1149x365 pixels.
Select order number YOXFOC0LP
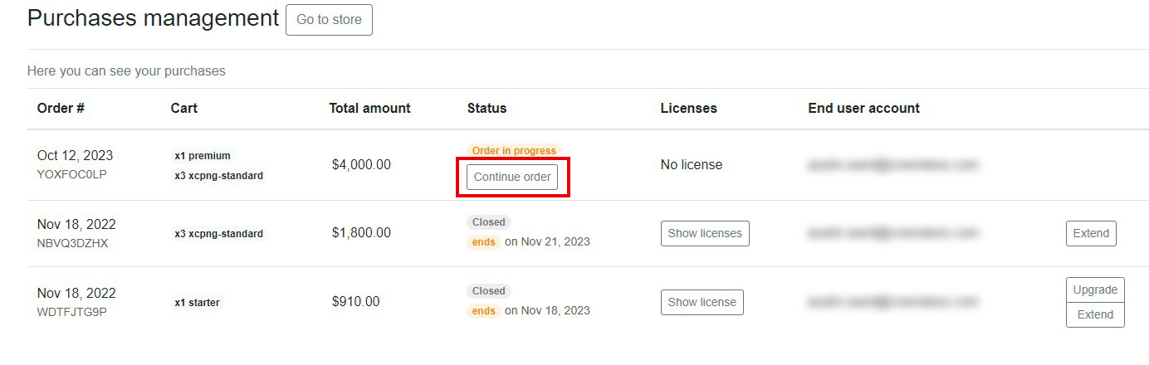71,174
